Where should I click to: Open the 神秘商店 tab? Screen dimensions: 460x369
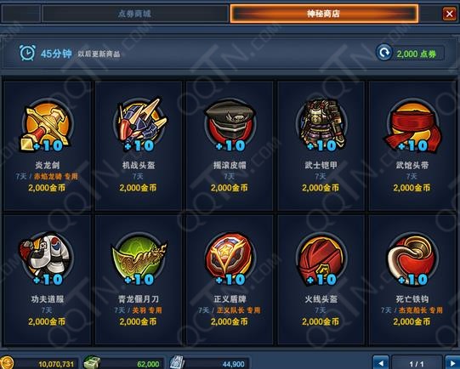(x=324, y=14)
